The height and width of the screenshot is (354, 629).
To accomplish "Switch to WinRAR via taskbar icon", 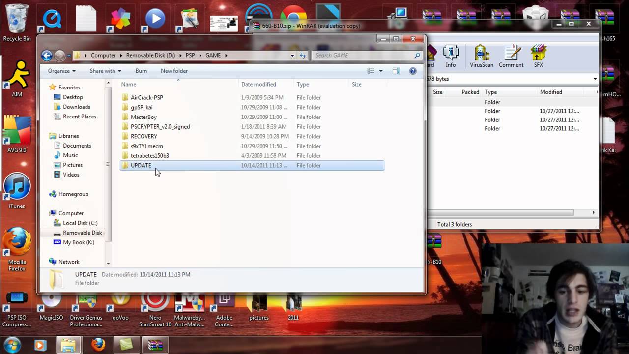I will coord(155,345).
